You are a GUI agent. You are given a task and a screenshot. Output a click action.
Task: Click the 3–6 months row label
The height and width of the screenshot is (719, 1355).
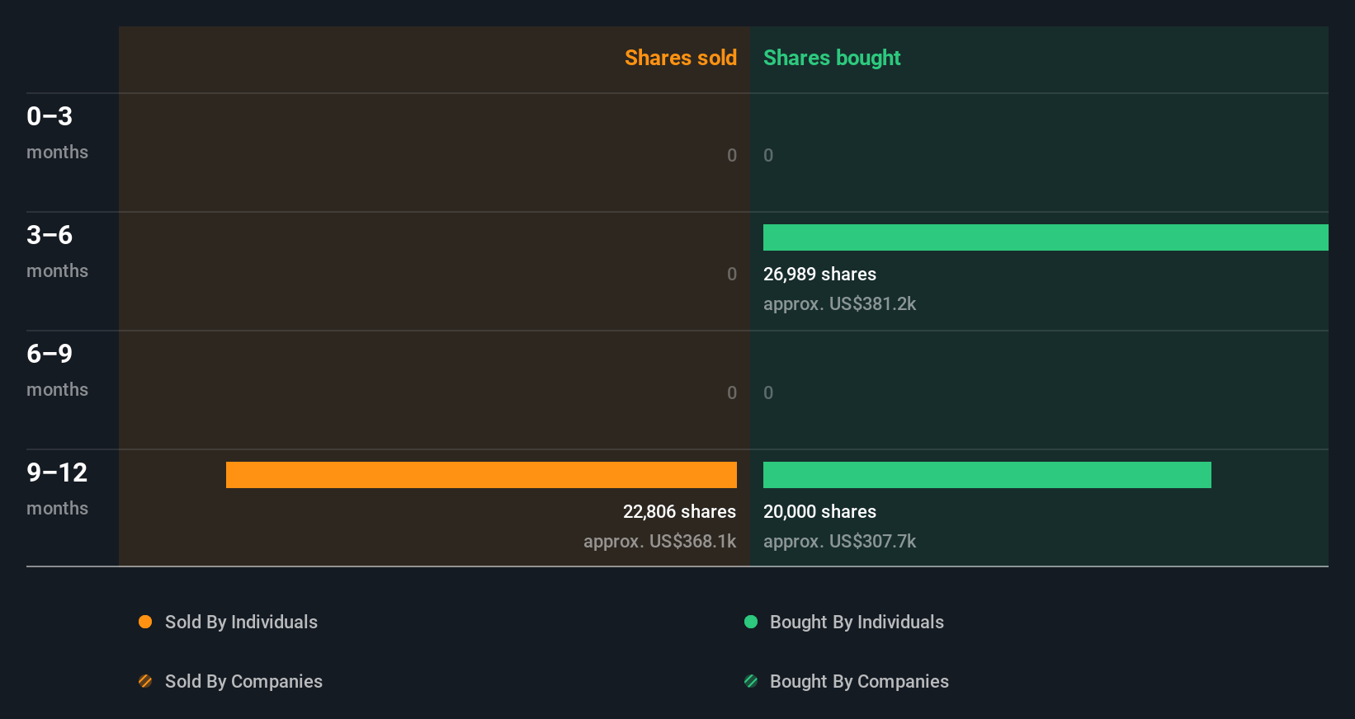57,251
